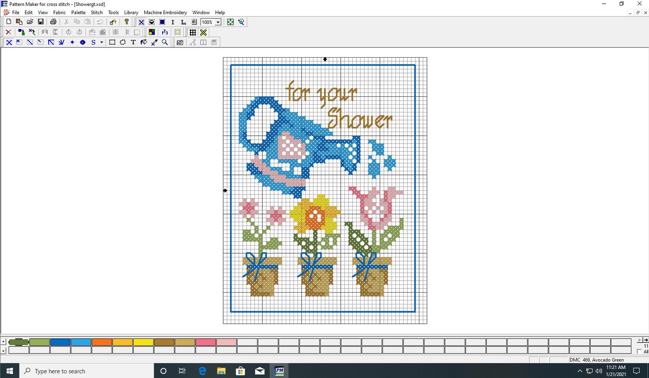Click the taskbar search box
The height and width of the screenshot is (378, 649).
tap(87, 371)
